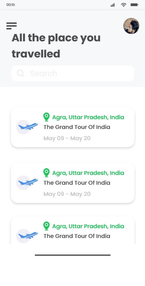Select second The Grand Tour Of India title
145x286 pixels.
coord(77,183)
